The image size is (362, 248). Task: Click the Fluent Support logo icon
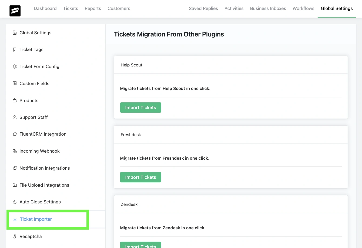pos(15,11)
